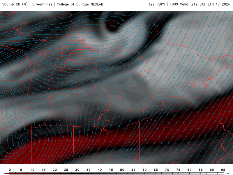This screenshot has height=175, width=233.
Task: Click the colorbar value '55'
Action: tap(133, 170)
